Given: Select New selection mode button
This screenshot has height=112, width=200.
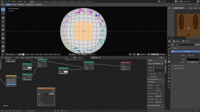Looking at the screenshot, I should [8, 5].
